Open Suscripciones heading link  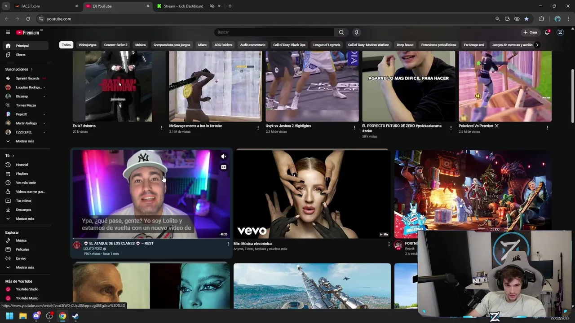(x=19, y=69)
